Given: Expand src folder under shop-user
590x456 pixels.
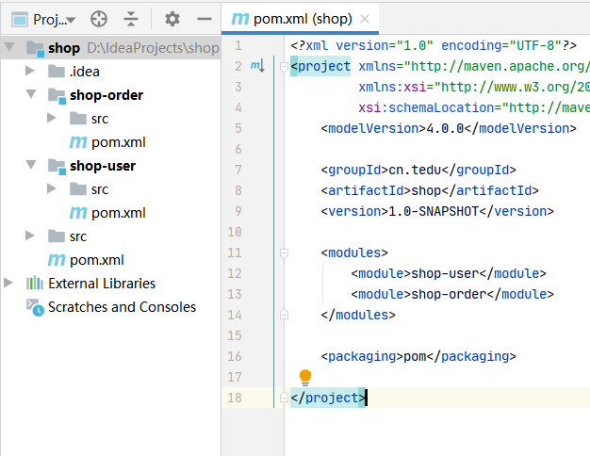Looking at the screenshot, I should (x=52, y=188).
